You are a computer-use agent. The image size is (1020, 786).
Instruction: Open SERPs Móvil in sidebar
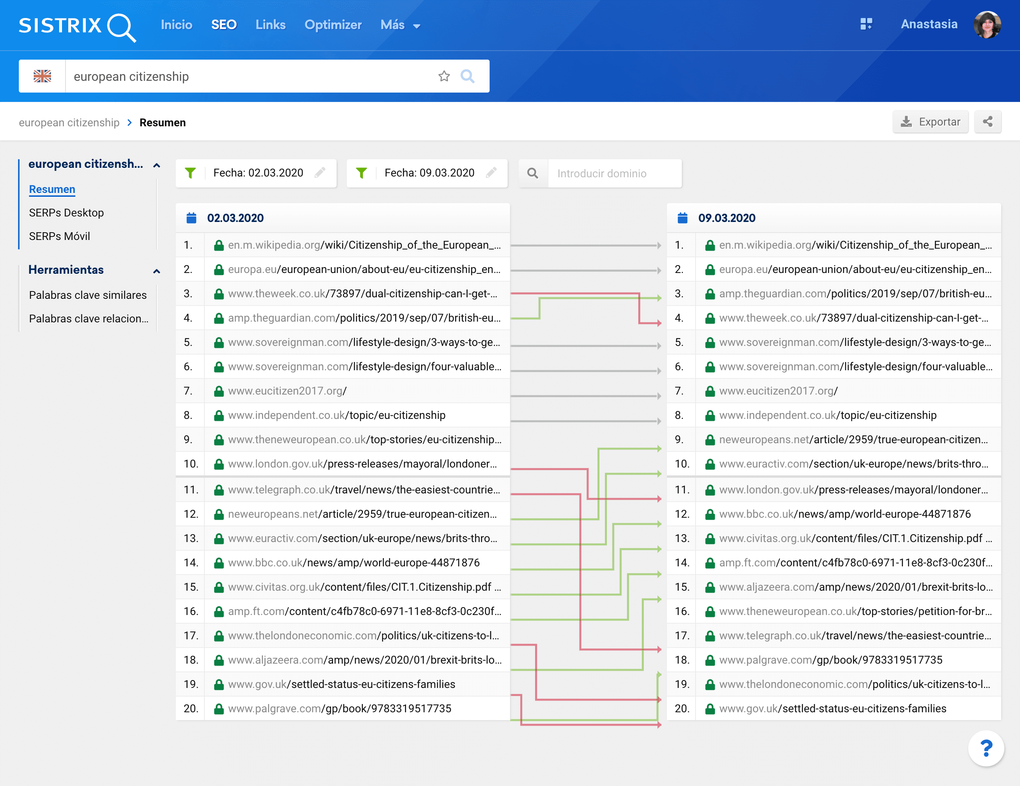click(59, 237)
